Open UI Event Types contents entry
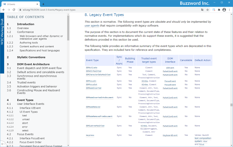 (x=28, y=112)
